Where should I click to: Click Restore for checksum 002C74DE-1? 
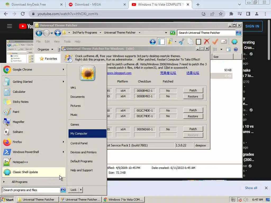coord(193,116)
